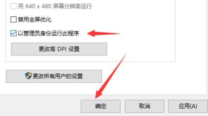Click the empty box beside 禁用全屏优化
The width and height of the screenshot is (208, 116).
14,19
